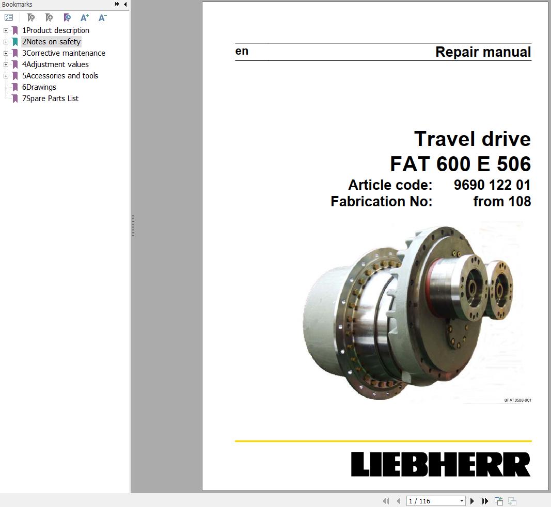Click the set bookmark destination icon
The height and width of the screenshot is (507, 551).
[67, 17]
